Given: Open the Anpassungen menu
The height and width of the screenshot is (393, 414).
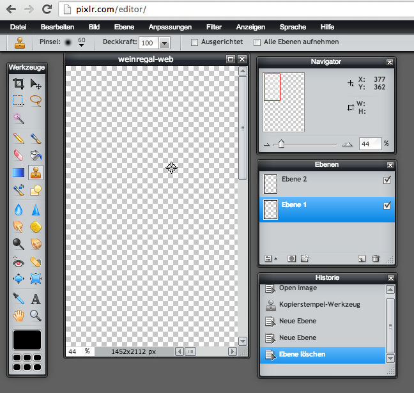Looking at the screenshot, I should [x=170, y=27].
